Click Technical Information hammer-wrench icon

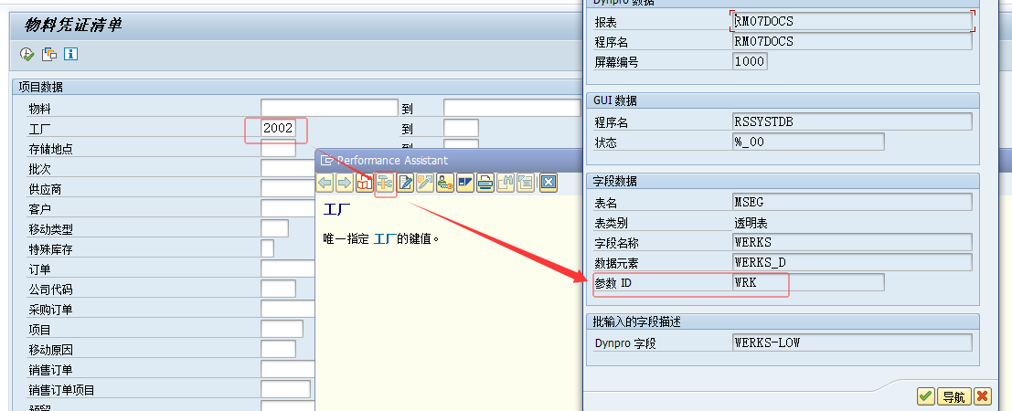pyautogui.click(x=385, y=183)
